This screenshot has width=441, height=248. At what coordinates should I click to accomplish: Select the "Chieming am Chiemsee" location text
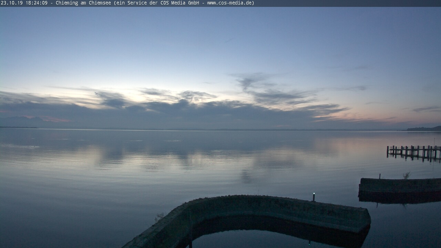82,3
